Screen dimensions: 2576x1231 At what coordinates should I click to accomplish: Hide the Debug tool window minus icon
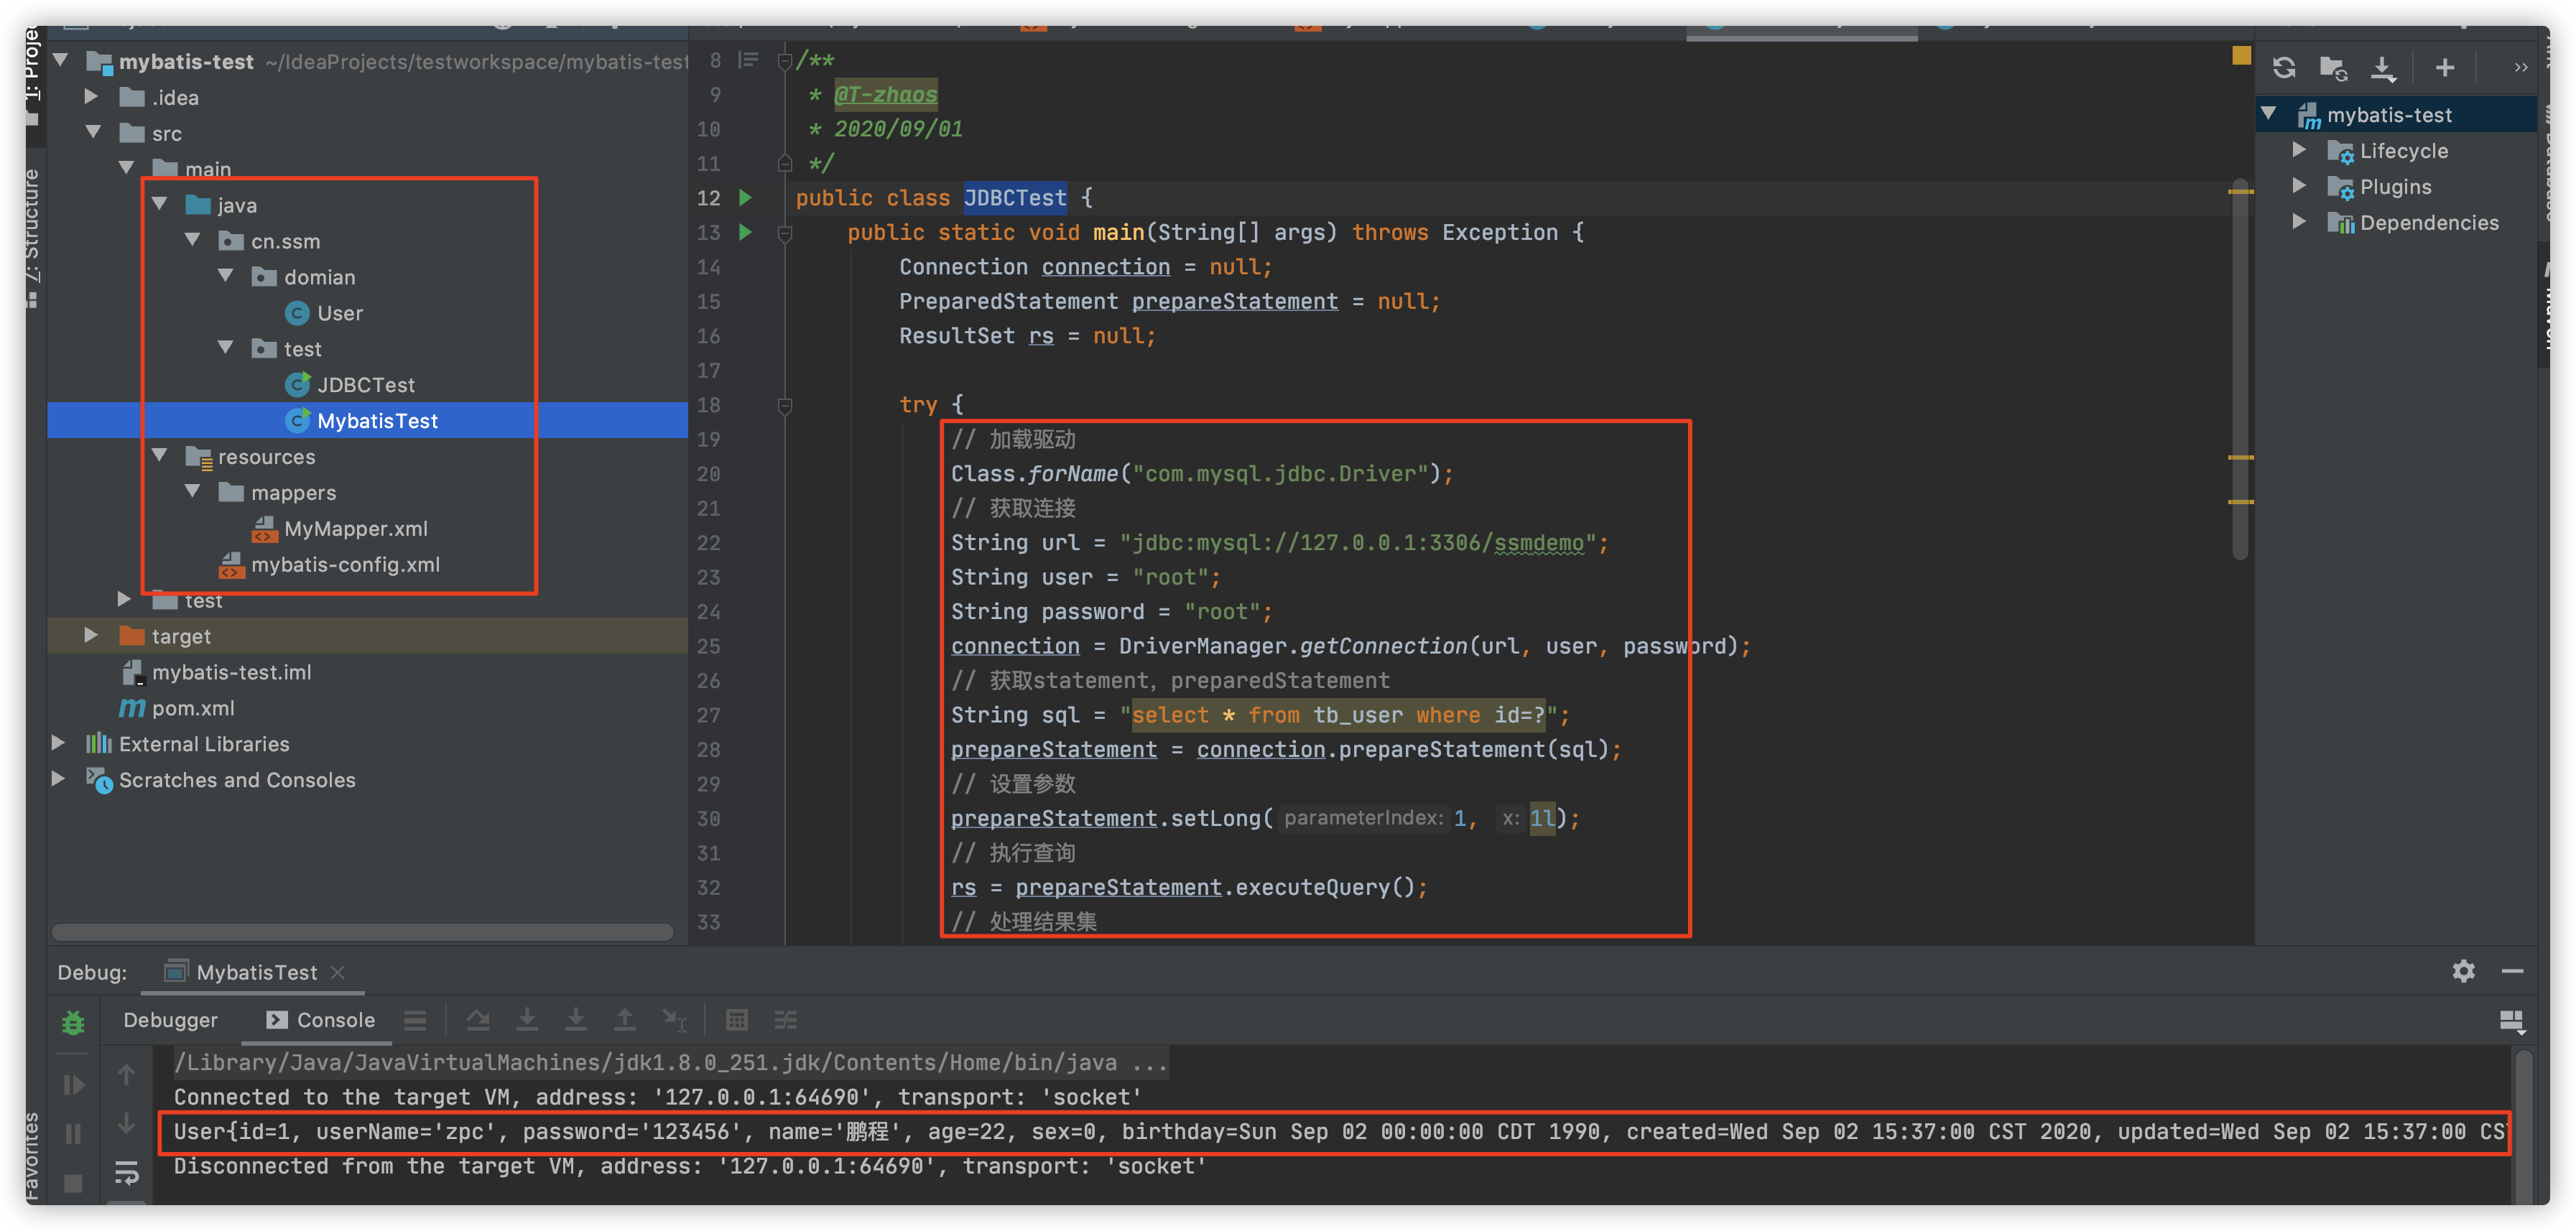click(2512, 971)
